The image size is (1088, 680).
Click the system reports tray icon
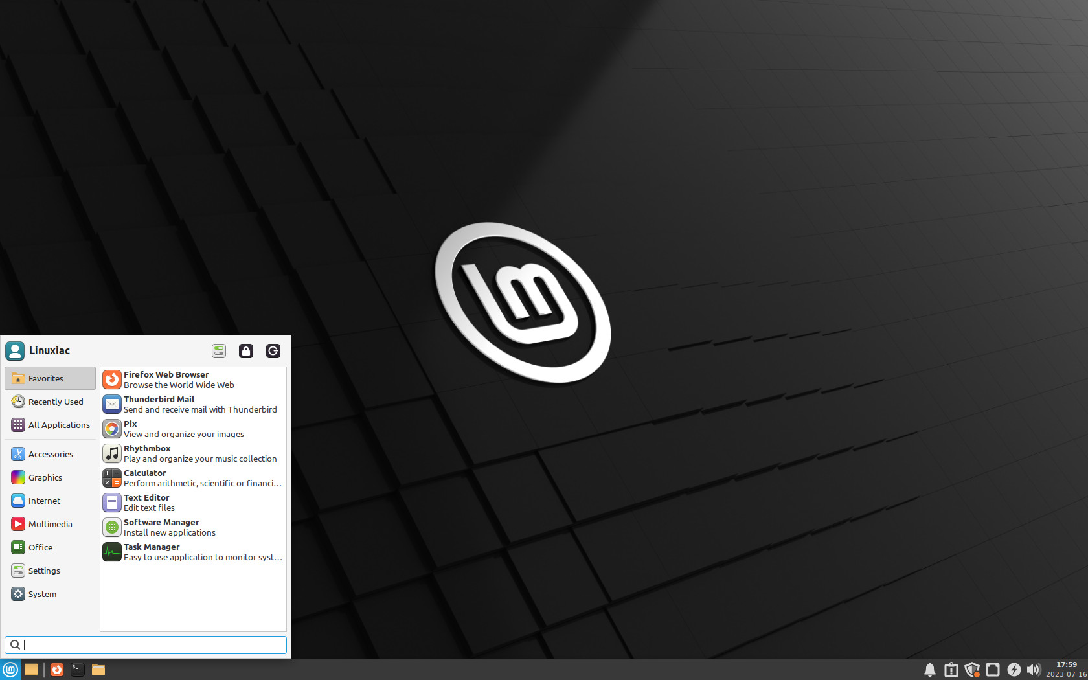point(951,670)
